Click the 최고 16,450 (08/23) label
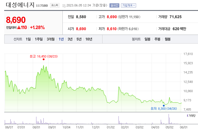198x134 pixels. pos(44,56)
